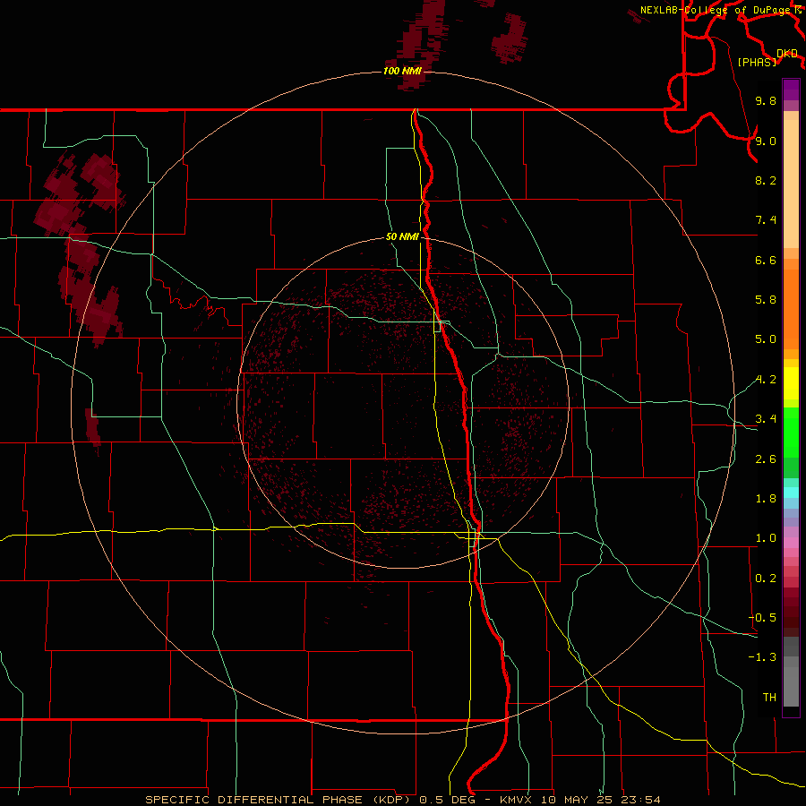Pick the bright green band of color scale
This screenshot has width=806, height=806.
click(791, 432)
